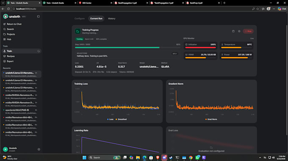The height and width of the screenshot is (161, 288).
Task: Switch to the Current Run tab
Action: pyautogui.click(x=96, y=19)
